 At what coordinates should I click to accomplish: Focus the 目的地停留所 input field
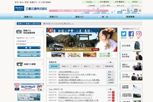click(x=34, y=44)
